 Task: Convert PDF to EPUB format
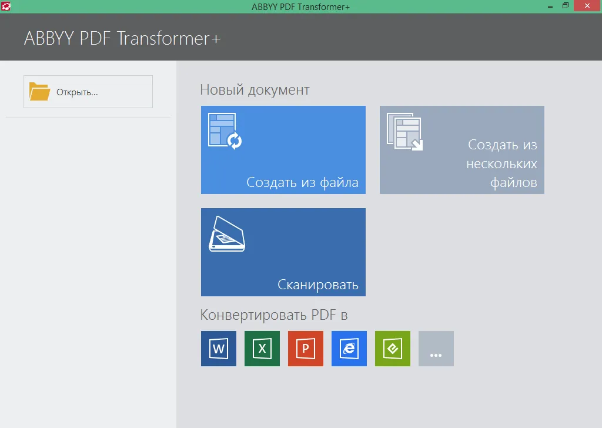click(x=392, y=349)
